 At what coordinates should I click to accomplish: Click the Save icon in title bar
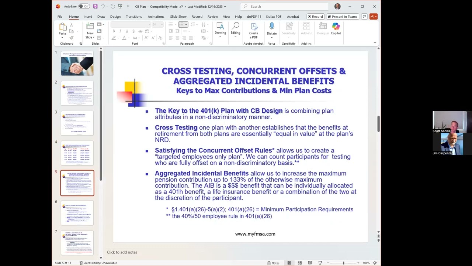coord(95,6)
